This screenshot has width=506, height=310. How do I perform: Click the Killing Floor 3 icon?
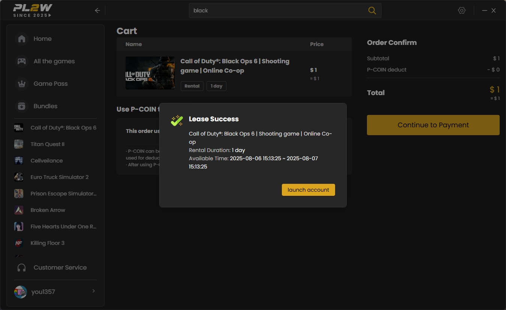[19, 243]
